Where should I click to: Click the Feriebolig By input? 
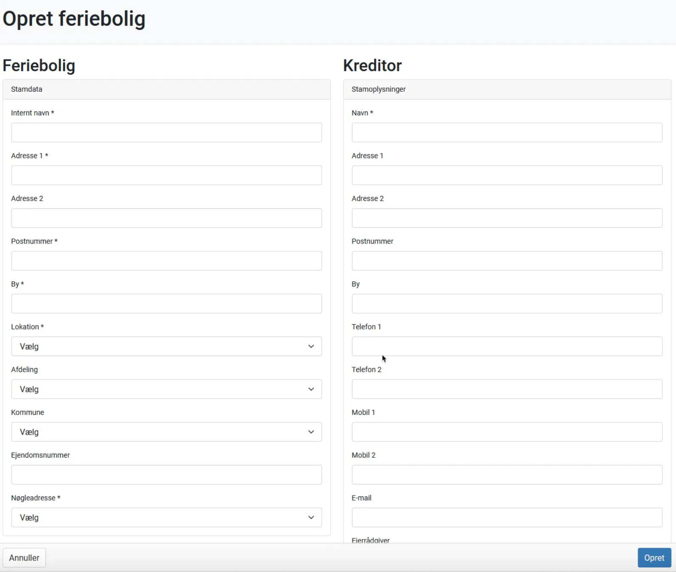coord(166,303)
